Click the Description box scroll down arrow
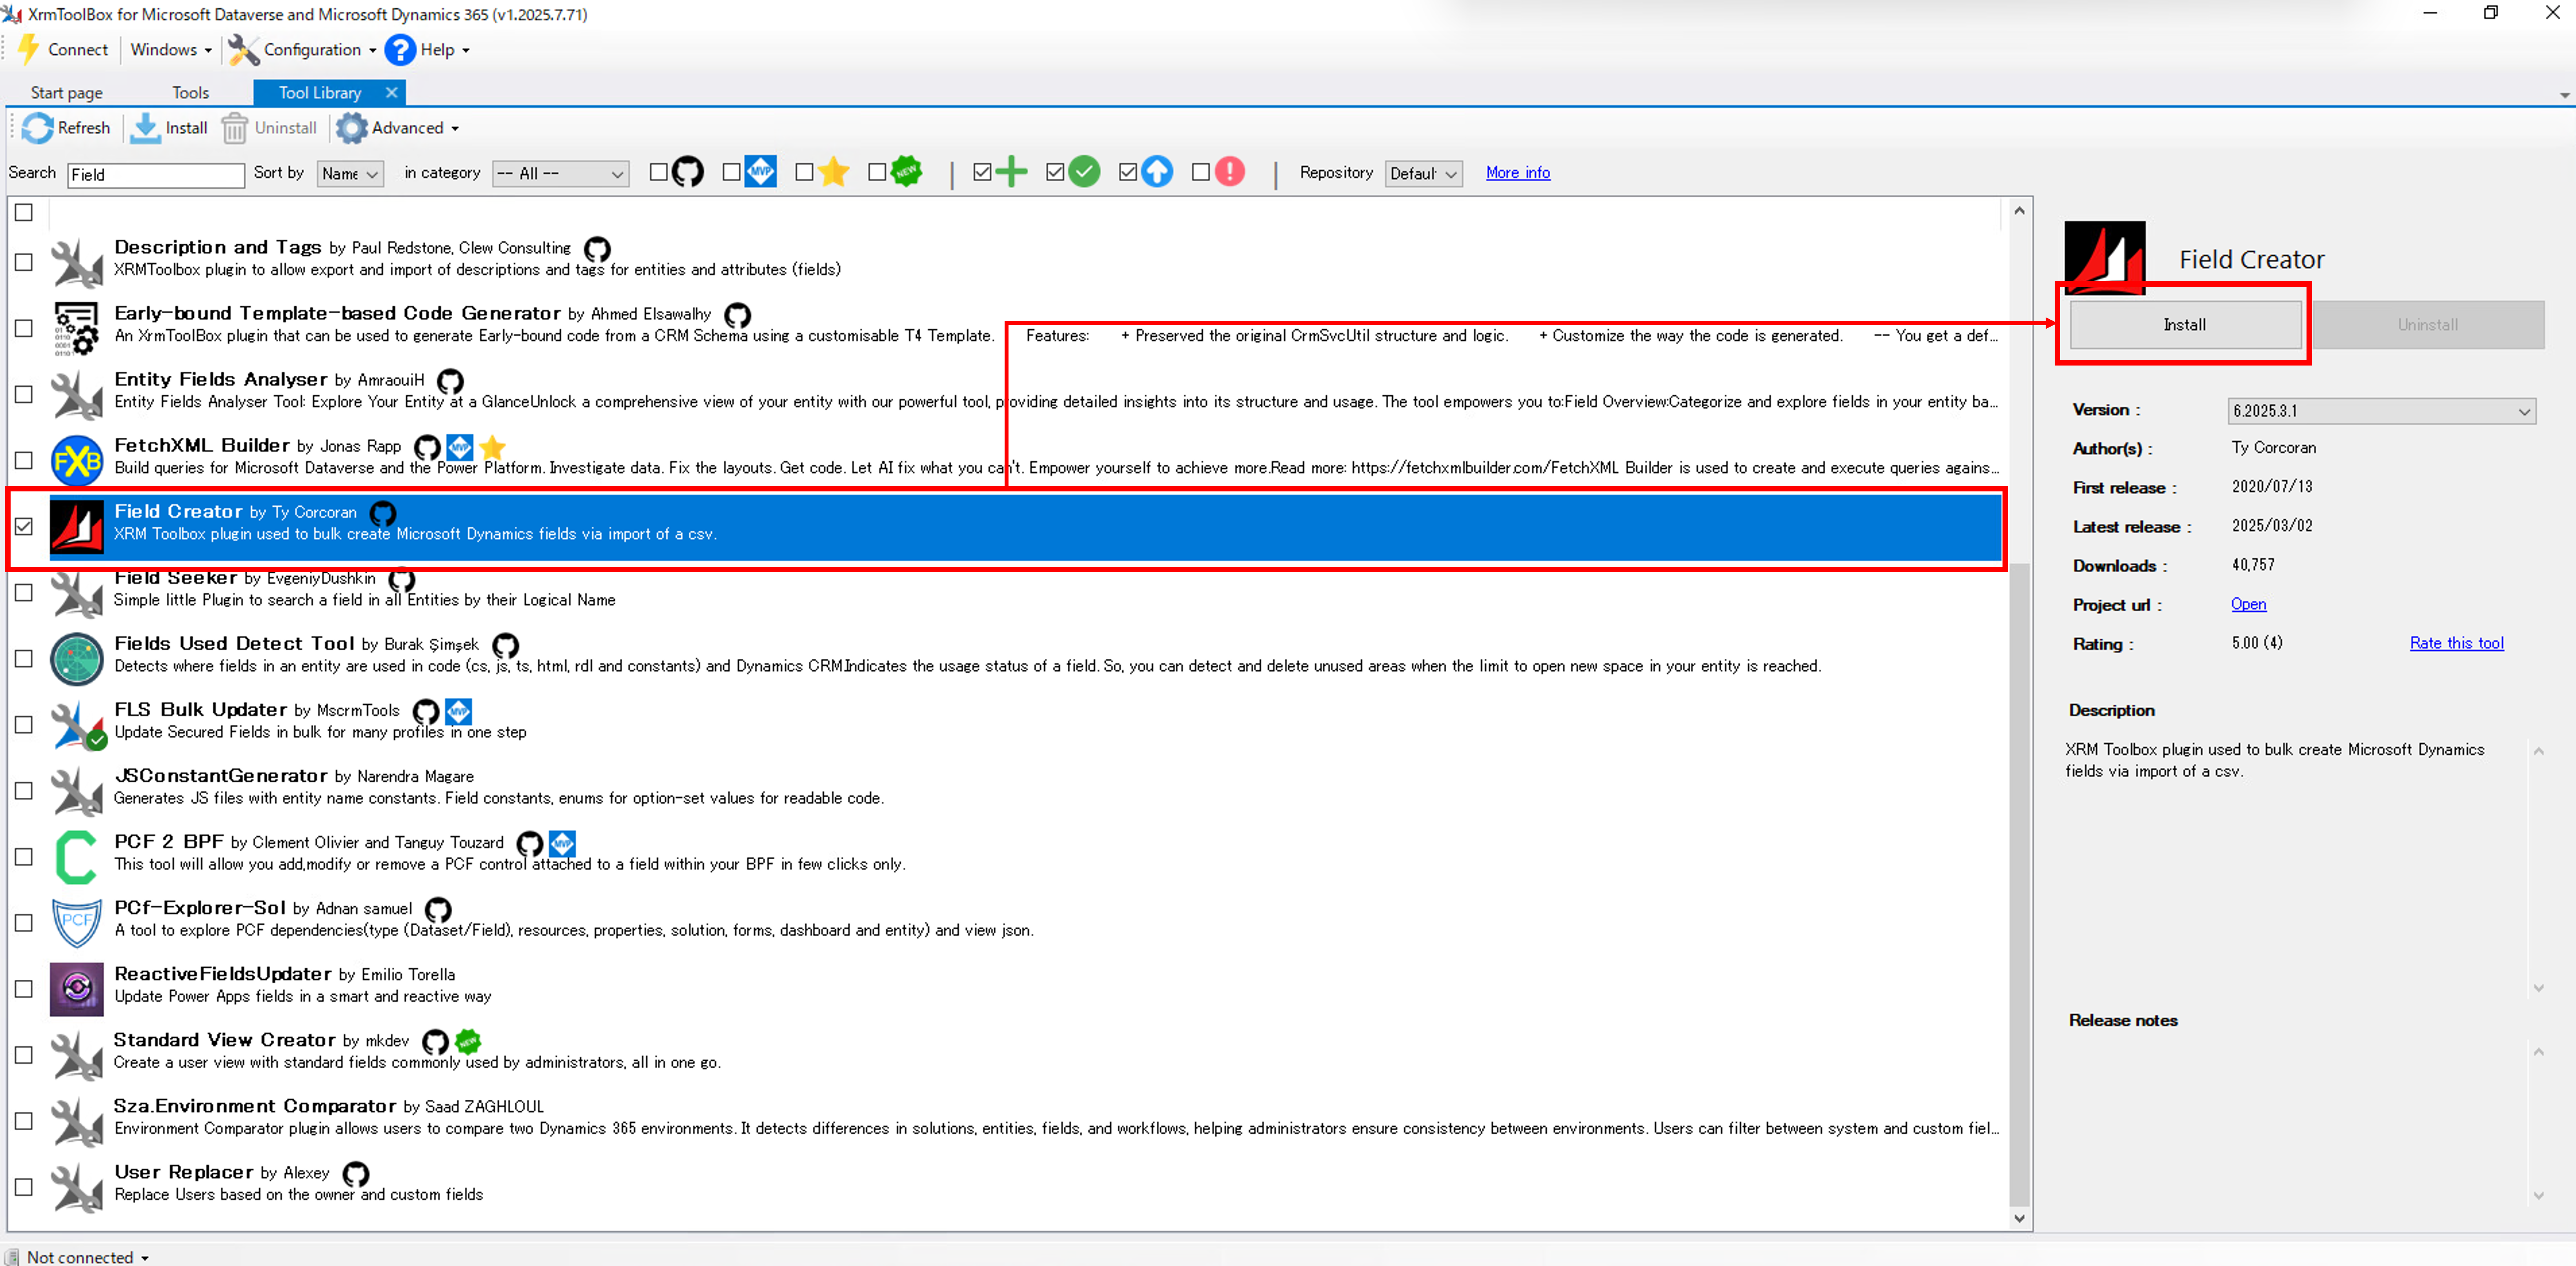 [x=2539, y=988]
